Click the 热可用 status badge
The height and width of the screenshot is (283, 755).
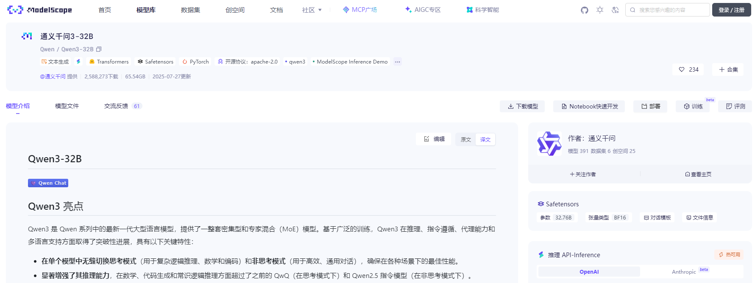730,255
